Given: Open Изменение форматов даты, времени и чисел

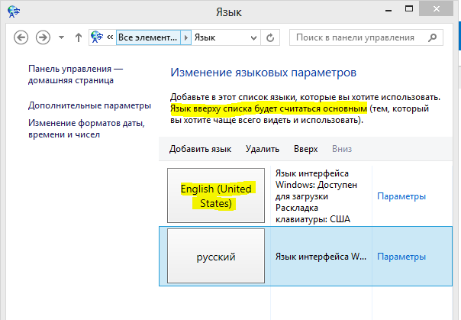Looking at the screenshot, I should (87, 128).
